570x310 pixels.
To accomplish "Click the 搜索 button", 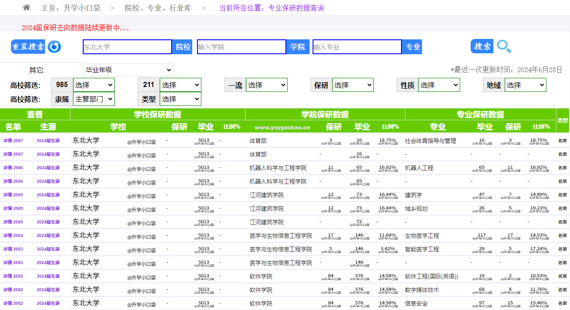I will (x=482, y=46).
